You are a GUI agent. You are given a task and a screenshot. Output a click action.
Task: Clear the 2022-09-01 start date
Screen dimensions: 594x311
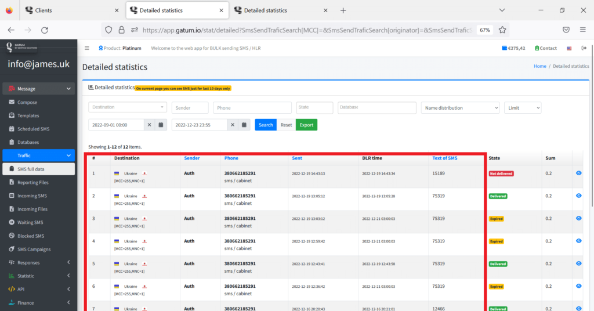tap(149, 125)
